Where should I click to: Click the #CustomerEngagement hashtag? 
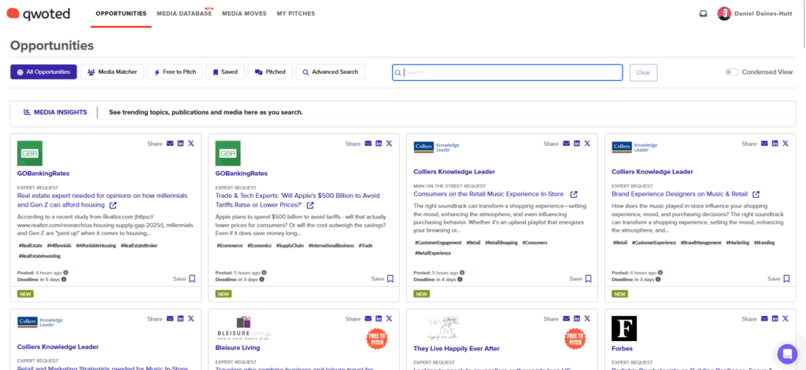pyautogui.click(x=438, y=242)
